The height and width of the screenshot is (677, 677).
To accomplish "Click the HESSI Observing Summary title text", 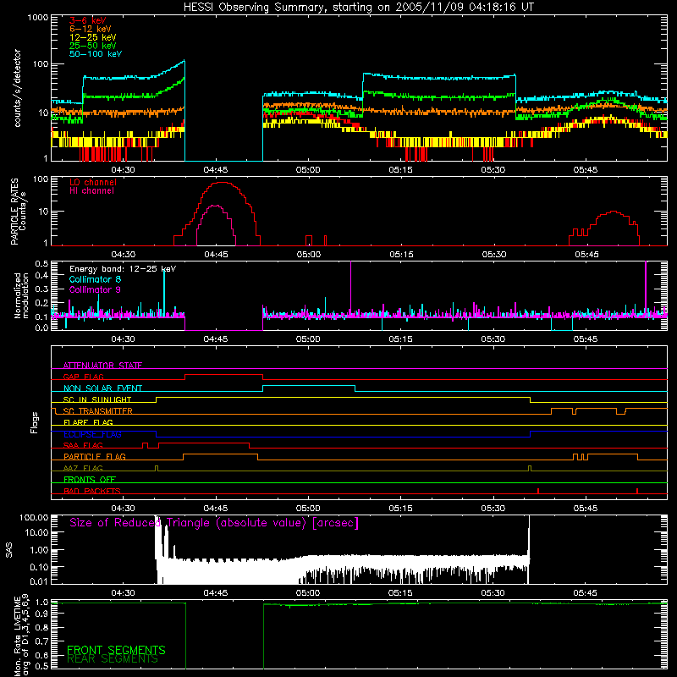I will click(358, 8).
